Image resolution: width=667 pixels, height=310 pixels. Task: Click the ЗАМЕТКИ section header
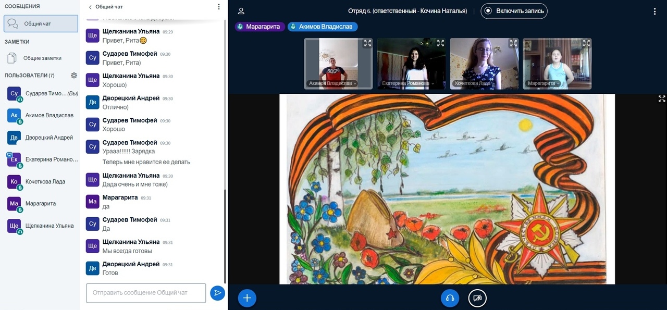pos(17,42)
